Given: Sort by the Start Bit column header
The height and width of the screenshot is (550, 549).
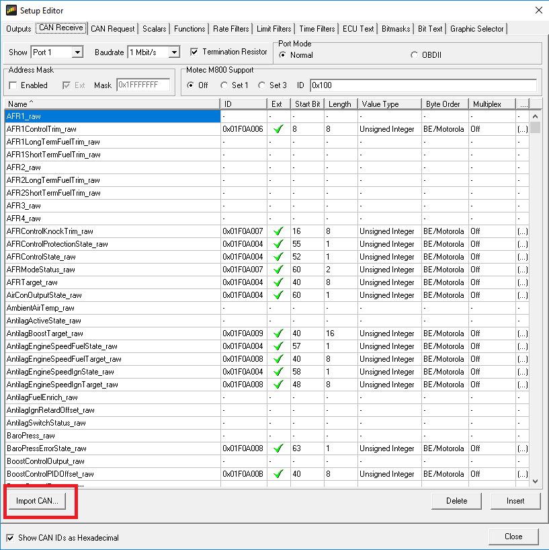Looking at the screenshot, I should pos(308,104).
